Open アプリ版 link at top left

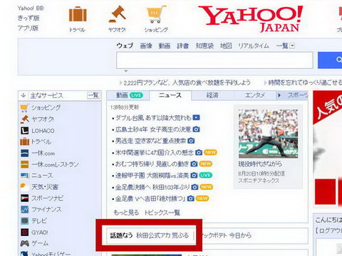tap(28, 28)
